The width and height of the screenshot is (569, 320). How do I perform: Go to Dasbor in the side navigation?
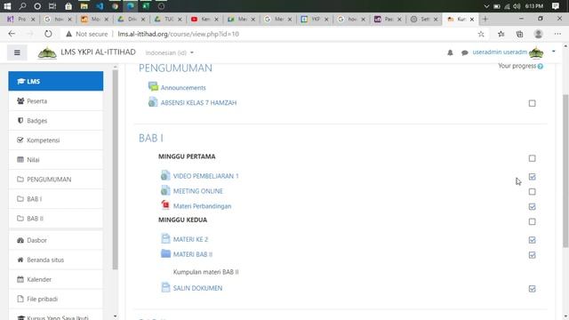pos(56,240)
